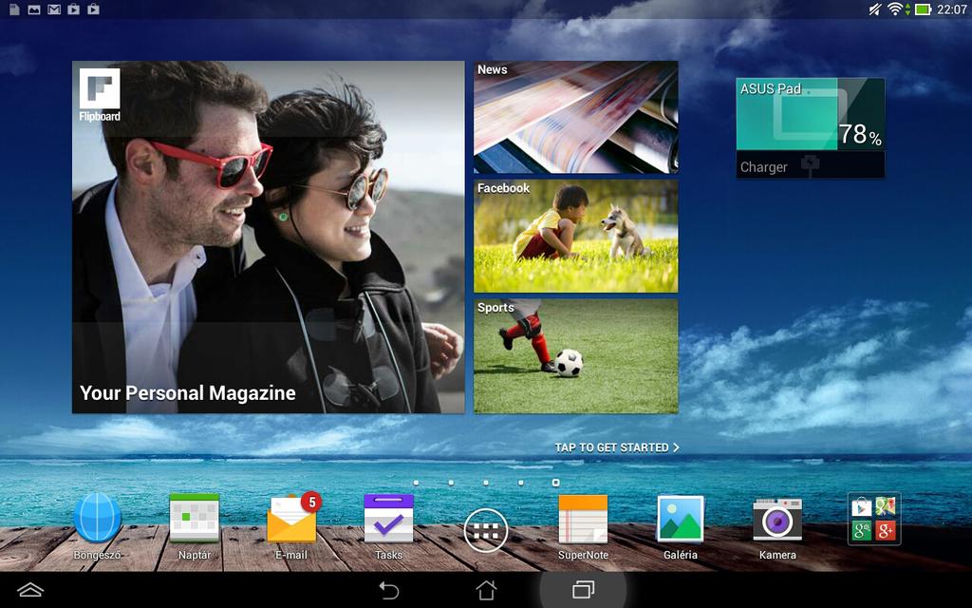The image size is (972, 608).
Task: Open the Recent apps overview
Action: [x=583, y=590]
